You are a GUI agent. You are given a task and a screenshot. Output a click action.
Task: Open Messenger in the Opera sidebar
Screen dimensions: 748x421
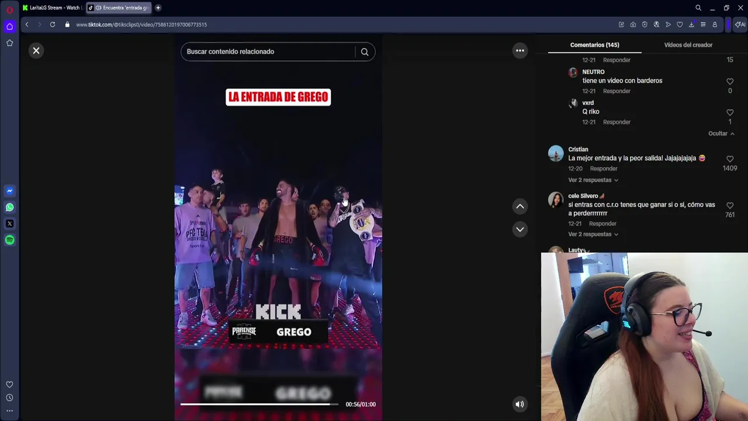9,191
